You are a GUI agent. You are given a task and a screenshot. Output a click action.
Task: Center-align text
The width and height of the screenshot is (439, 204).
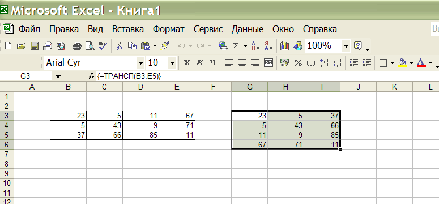(242, 63)
